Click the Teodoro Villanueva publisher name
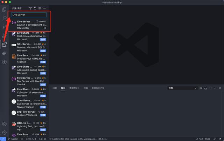The width and height of the screenshot is (224, 141). pos(27,115)
